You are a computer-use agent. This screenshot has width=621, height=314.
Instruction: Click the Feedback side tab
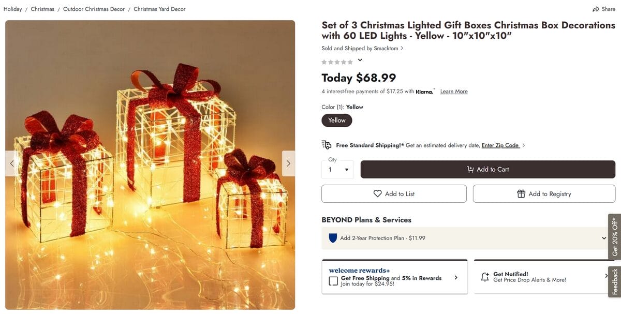point(615,281)
